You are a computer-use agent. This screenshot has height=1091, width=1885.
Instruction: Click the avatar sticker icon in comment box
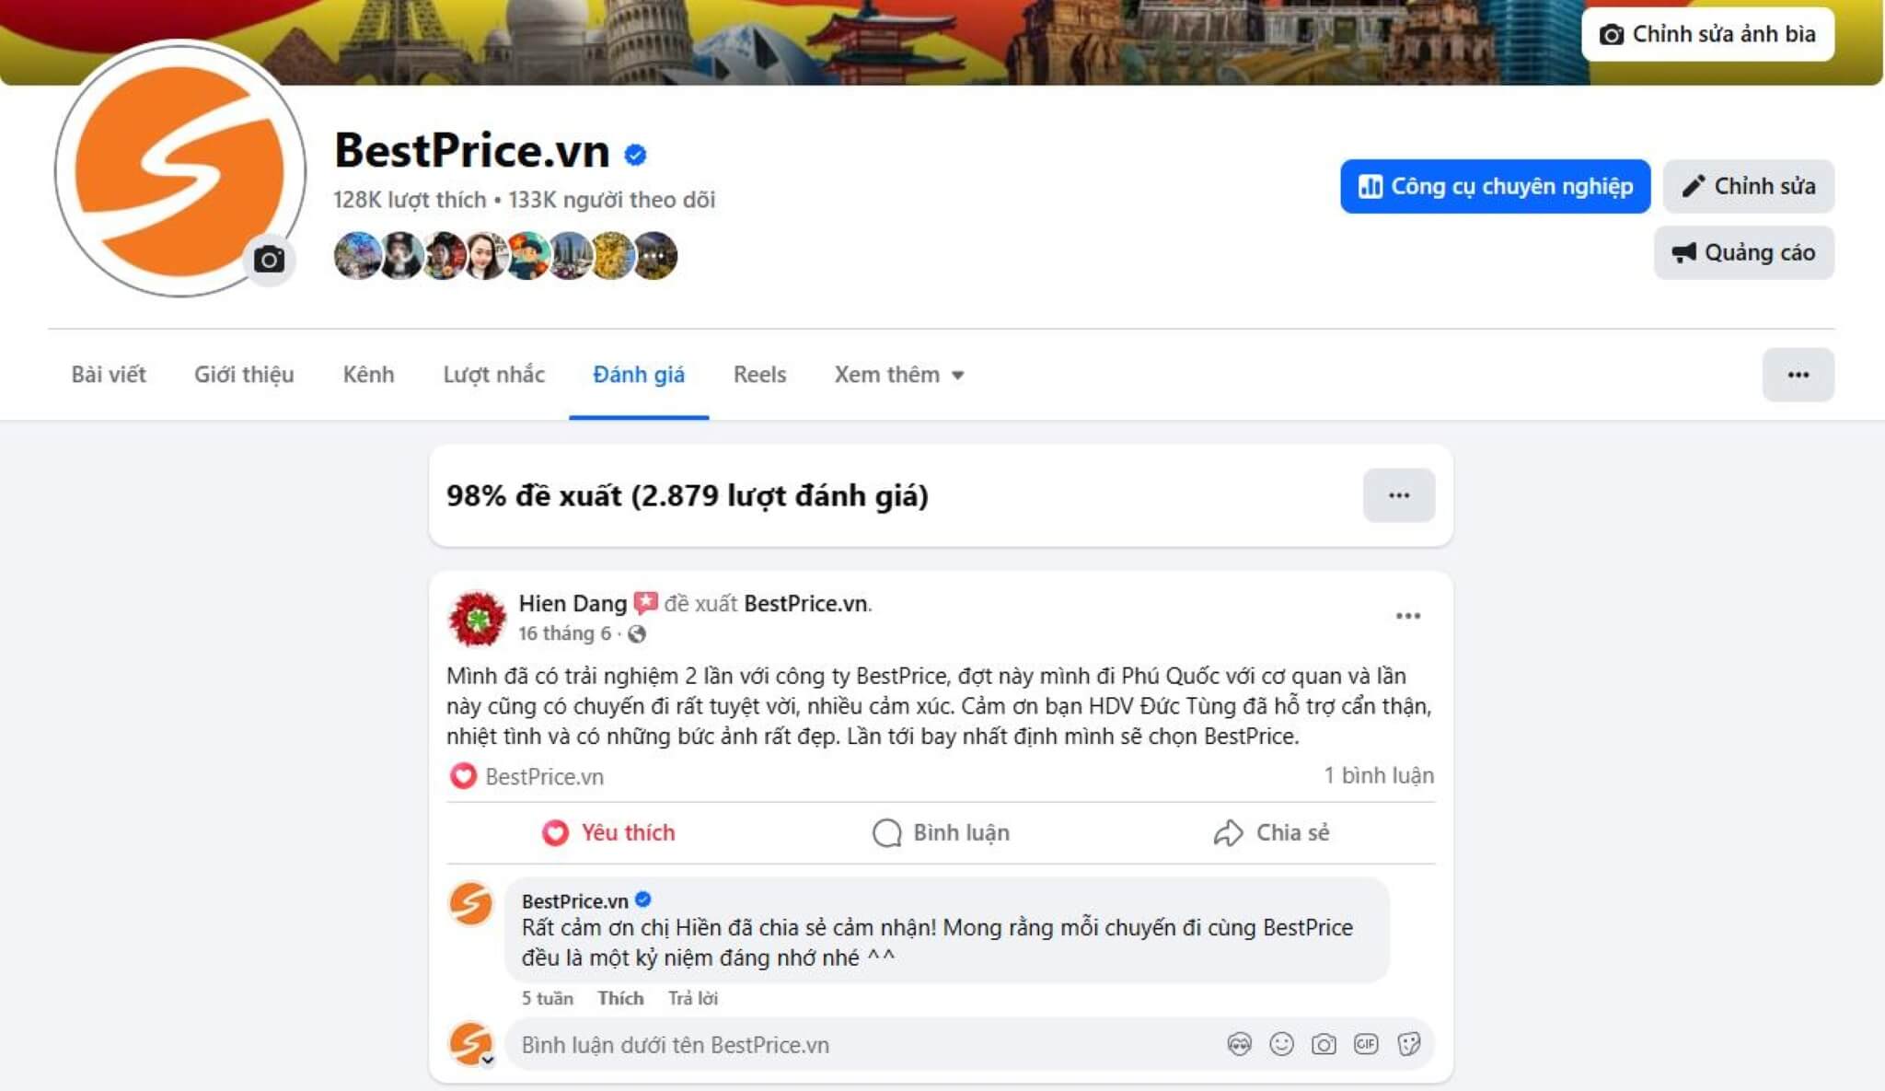[x=1239, y=1044]
